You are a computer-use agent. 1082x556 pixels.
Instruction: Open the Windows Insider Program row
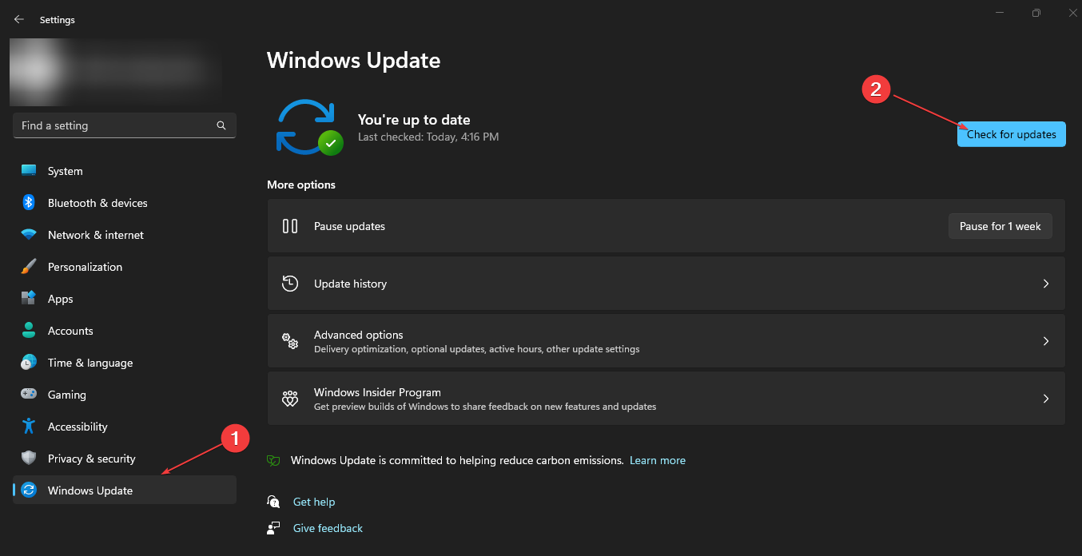[x=666, y=399]
